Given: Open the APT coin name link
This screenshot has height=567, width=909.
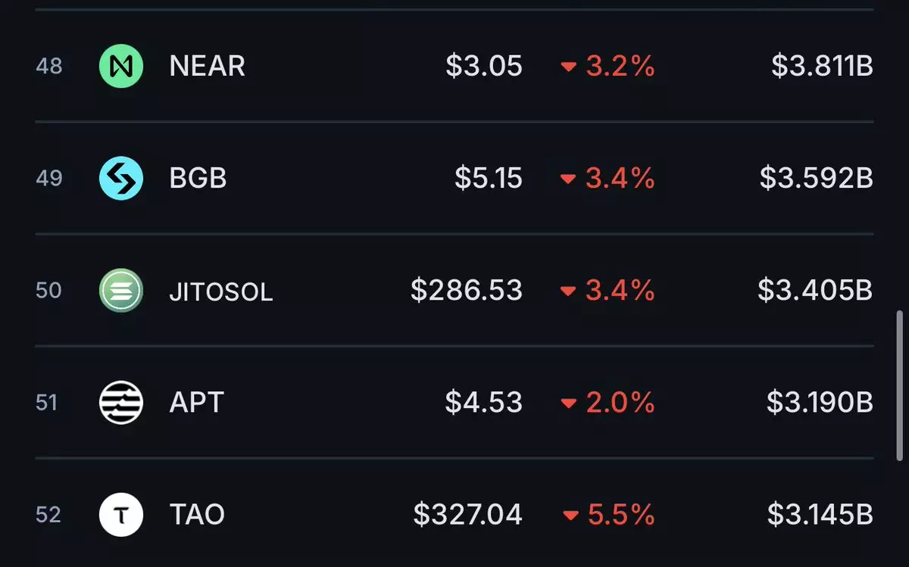Looking at the screenshot, I should [197, 403].
